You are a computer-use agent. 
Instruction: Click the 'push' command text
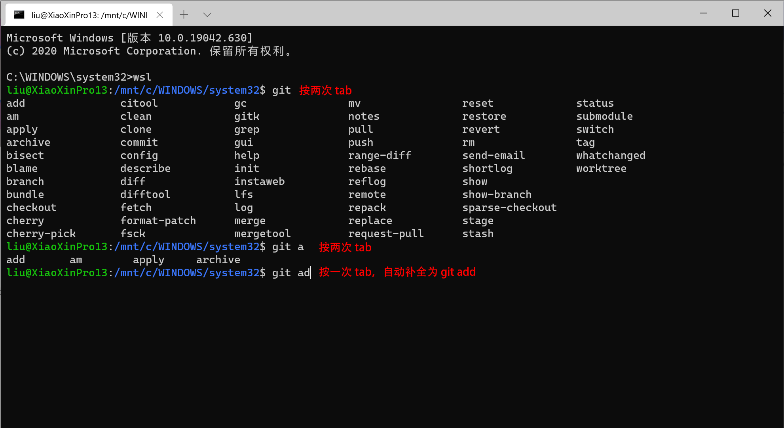[x=361, y=142]
